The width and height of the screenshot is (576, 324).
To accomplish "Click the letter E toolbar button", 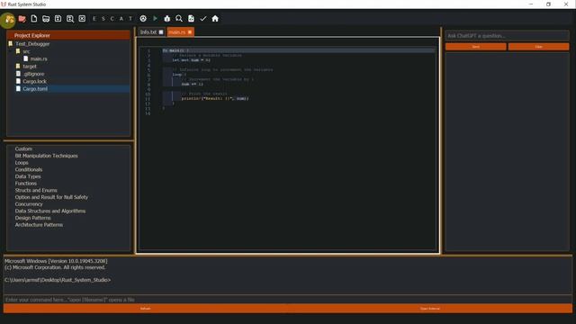I will point(94,19).
